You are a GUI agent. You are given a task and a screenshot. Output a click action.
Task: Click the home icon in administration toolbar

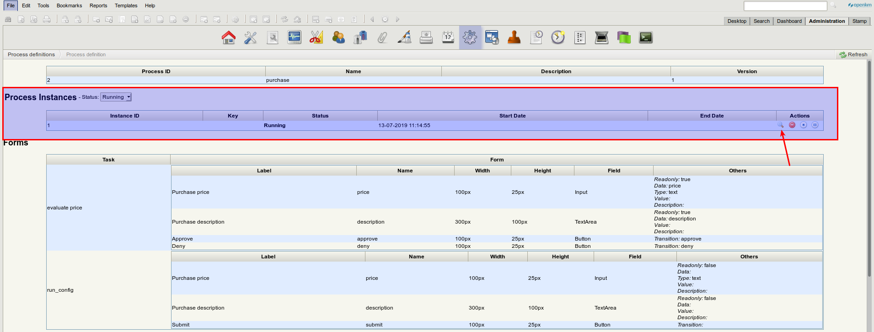click(x=229, y=37)
